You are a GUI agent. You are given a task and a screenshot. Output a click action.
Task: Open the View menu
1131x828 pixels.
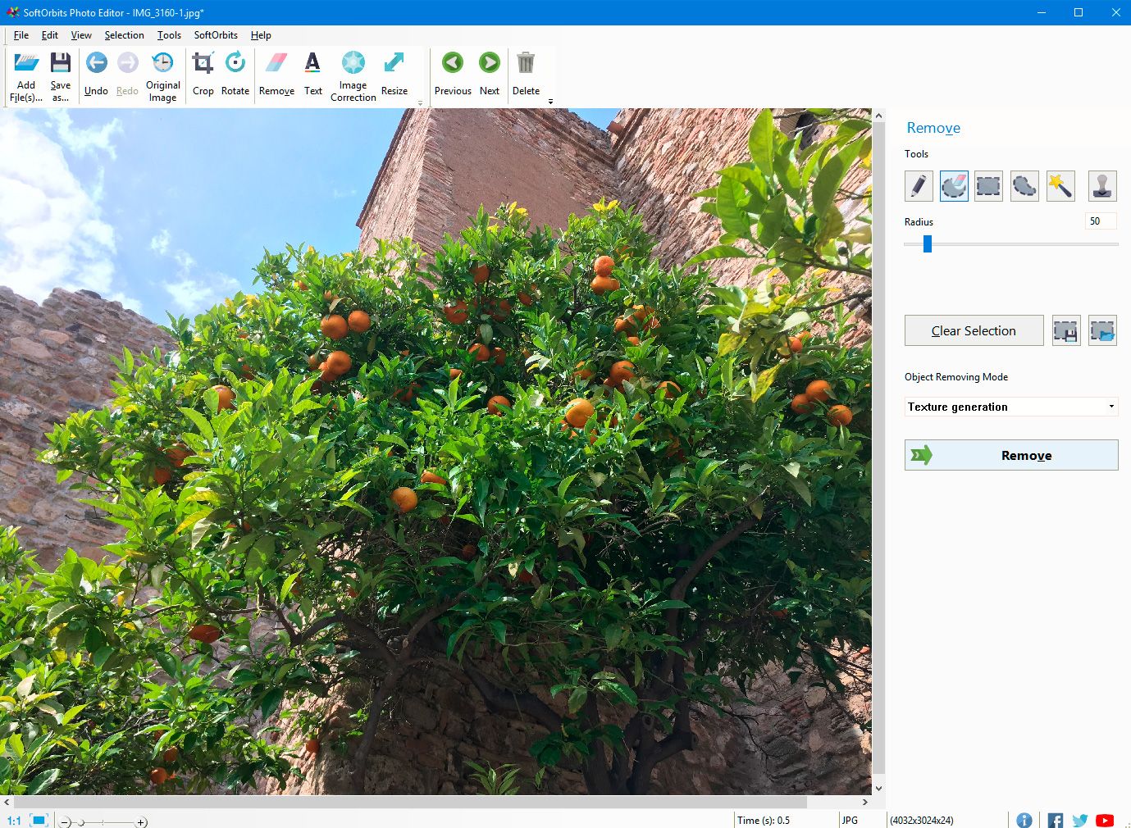tap(81, 35)
